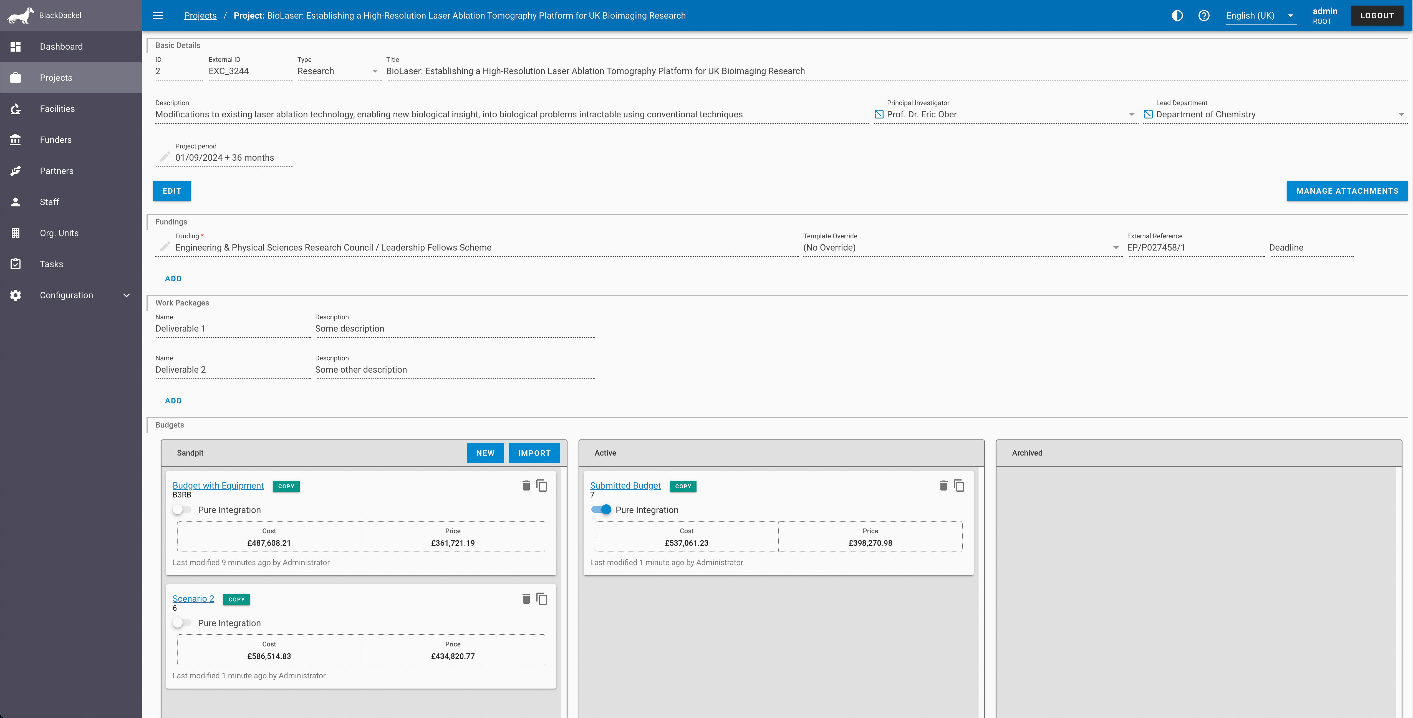
Task: Click the Dashboard sidebar icon
Action: pyautogui.click(x=15, y=47)
